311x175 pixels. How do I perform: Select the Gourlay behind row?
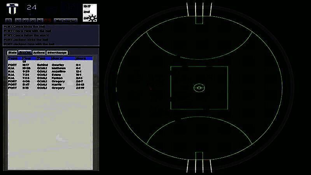pyautogui.click(x=50, y=65)
